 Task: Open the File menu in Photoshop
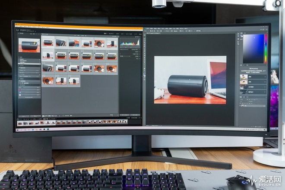tap(148, 28)
